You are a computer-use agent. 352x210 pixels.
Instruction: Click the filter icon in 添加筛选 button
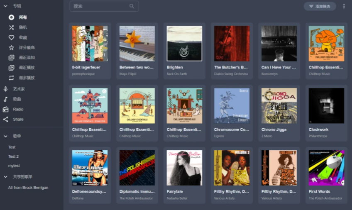coord(311,6)
